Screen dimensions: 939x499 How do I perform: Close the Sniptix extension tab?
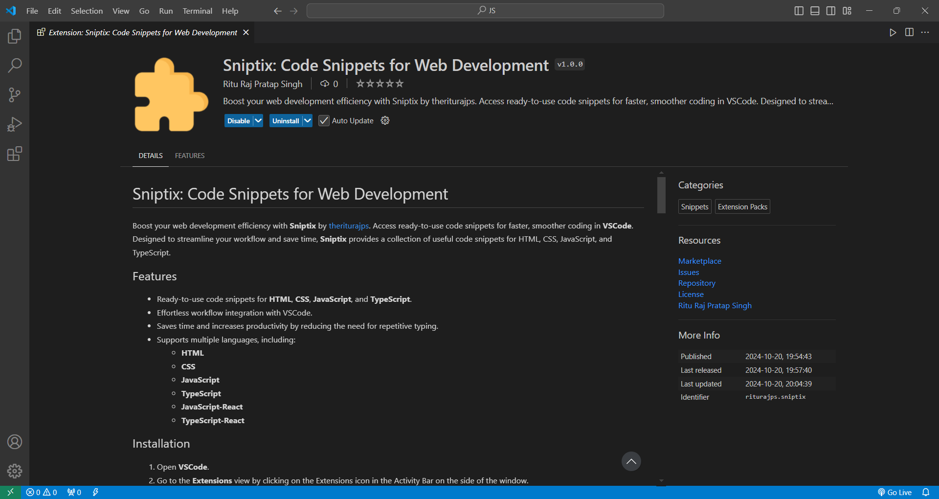tap(246, 32)
